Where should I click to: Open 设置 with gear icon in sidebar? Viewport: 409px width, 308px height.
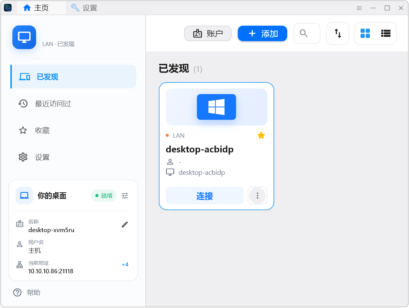[x=73, y=157]
